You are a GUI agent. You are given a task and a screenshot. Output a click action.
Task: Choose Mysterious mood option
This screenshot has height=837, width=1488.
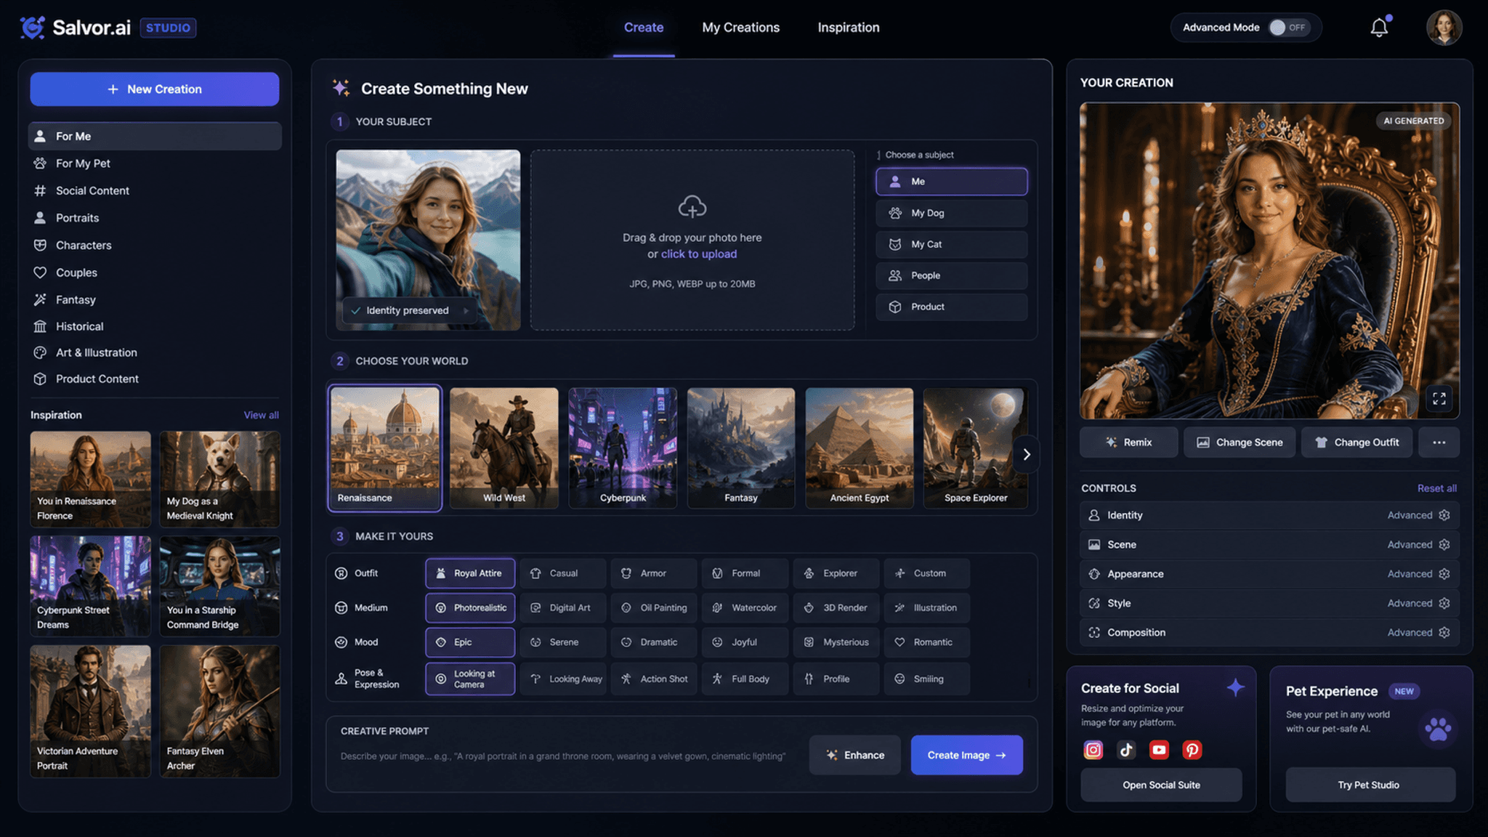coord(836,642)
